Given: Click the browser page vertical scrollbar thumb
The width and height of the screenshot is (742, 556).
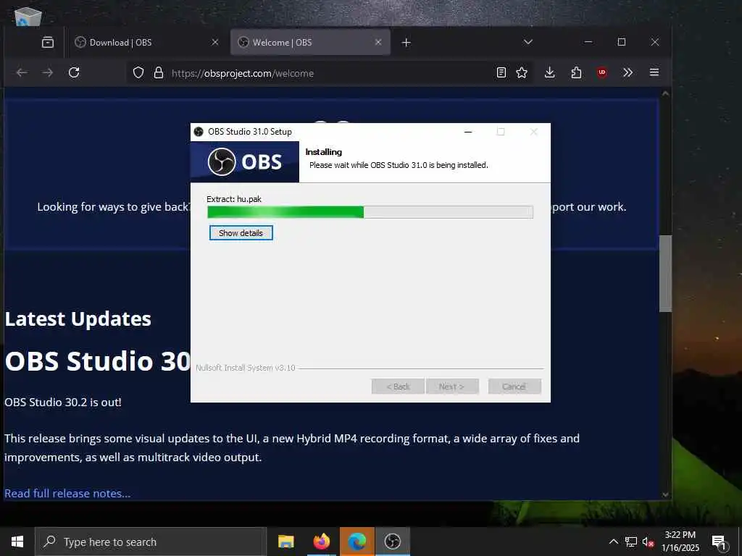Looking at the screenshot, I should pos(665,274).
